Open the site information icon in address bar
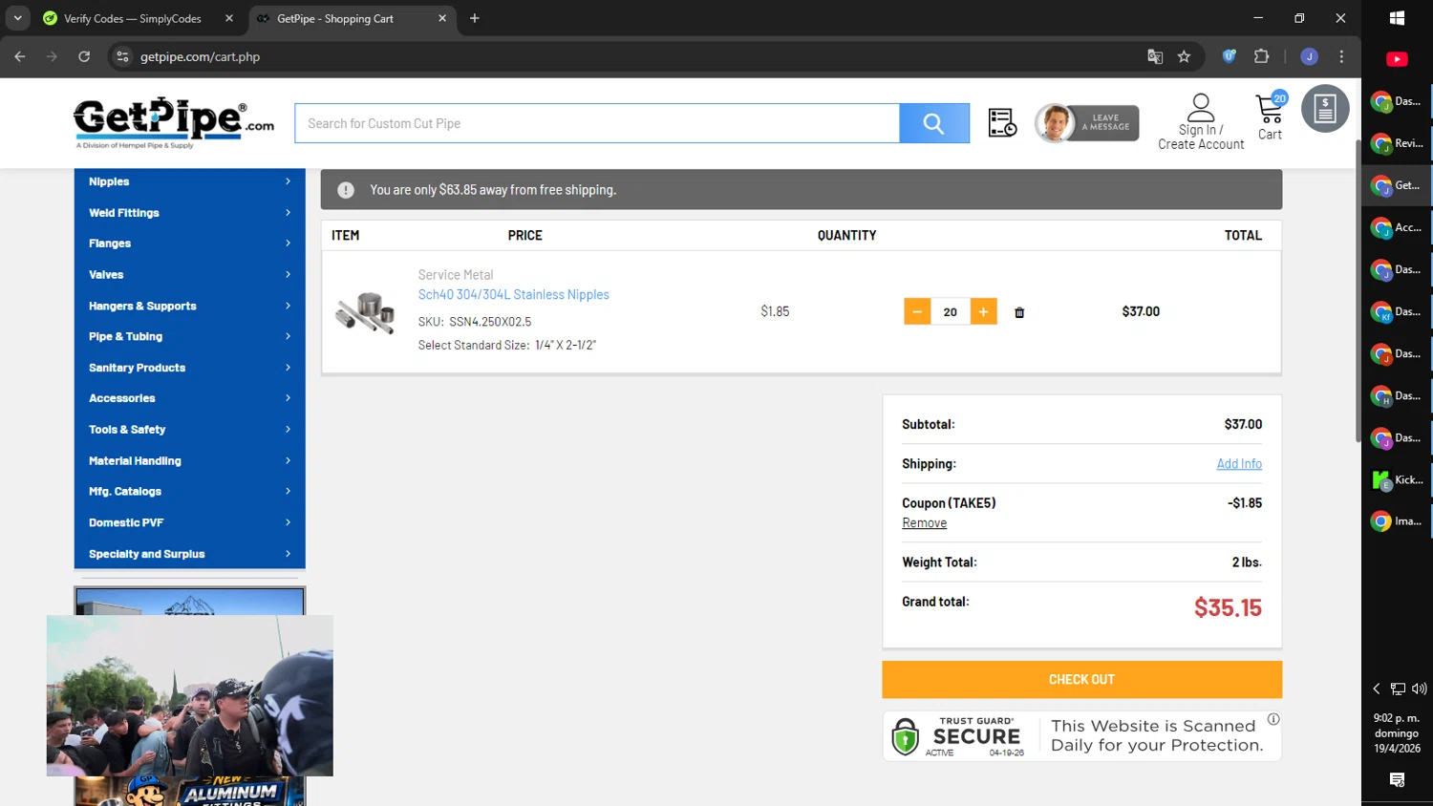The height and width of the screenshot is (806, 1433). point(122,56)
